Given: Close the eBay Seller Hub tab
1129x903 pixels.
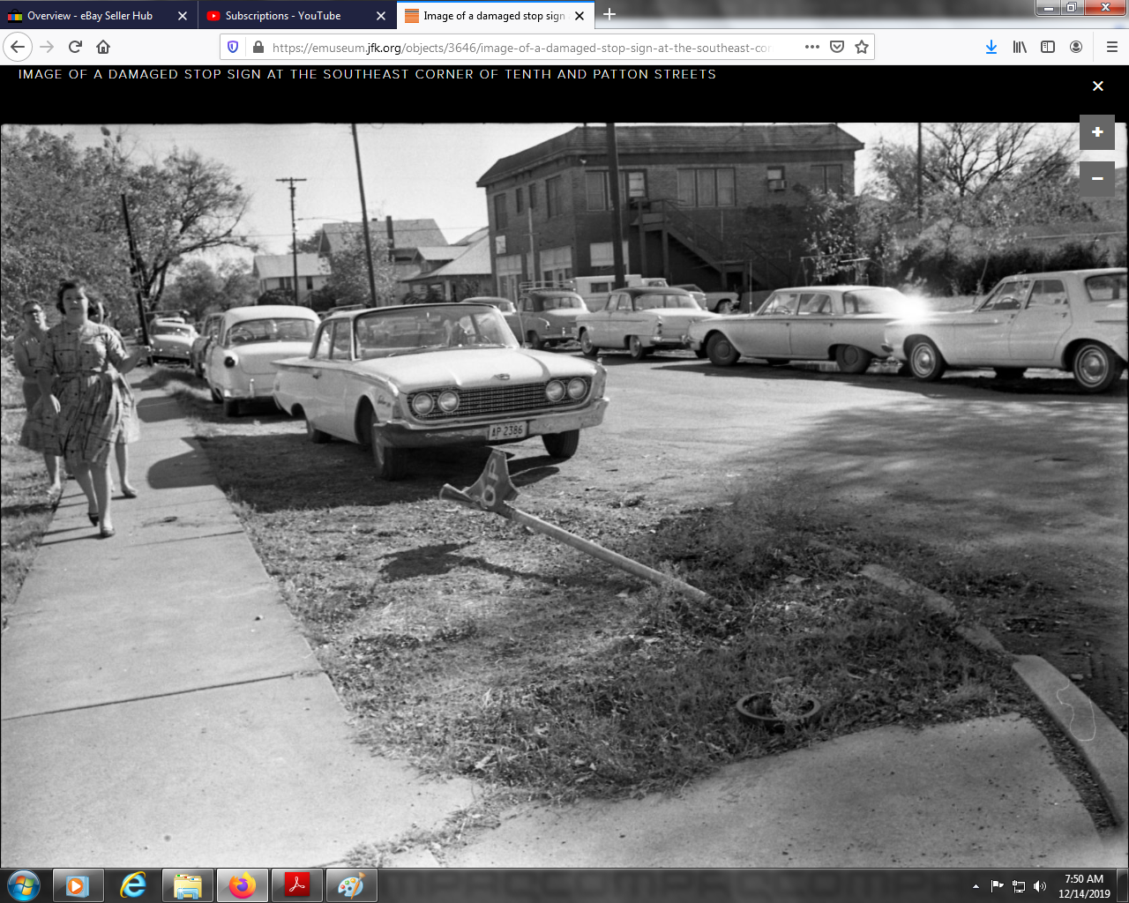Looking at the screenshot, I should tap(183, 16).
